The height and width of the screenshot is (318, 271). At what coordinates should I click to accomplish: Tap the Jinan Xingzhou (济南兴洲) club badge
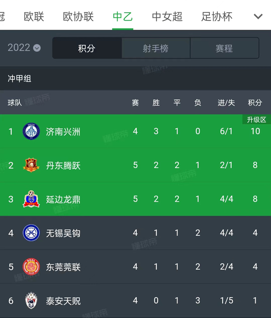(31, 131)
